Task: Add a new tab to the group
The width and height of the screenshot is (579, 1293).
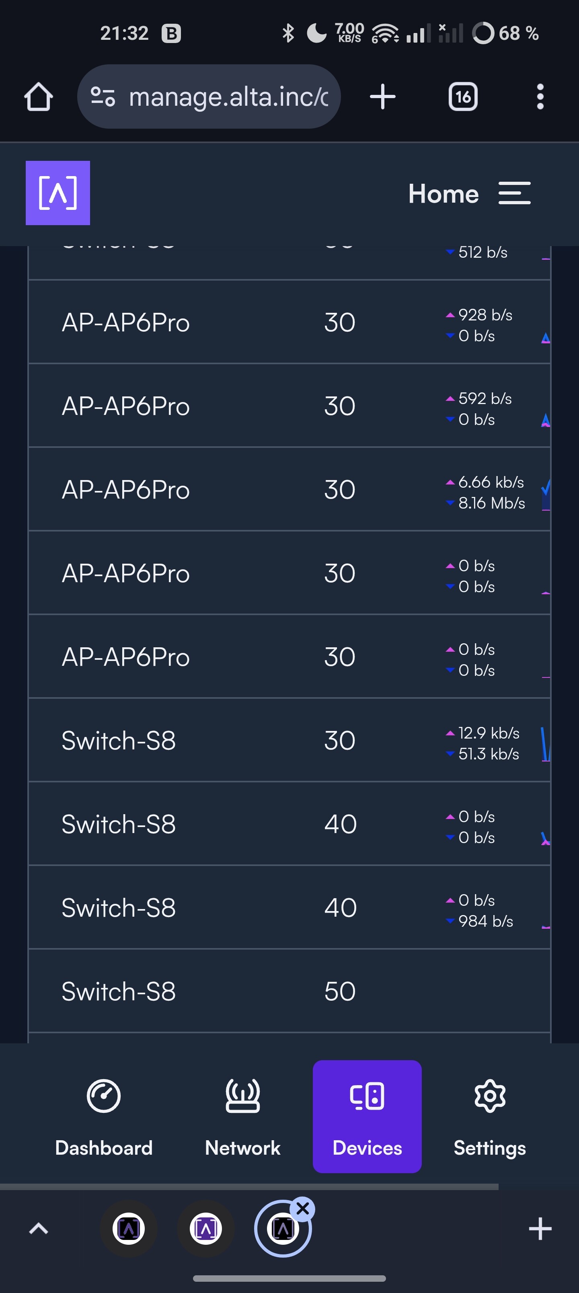Action: point(540,1229)
